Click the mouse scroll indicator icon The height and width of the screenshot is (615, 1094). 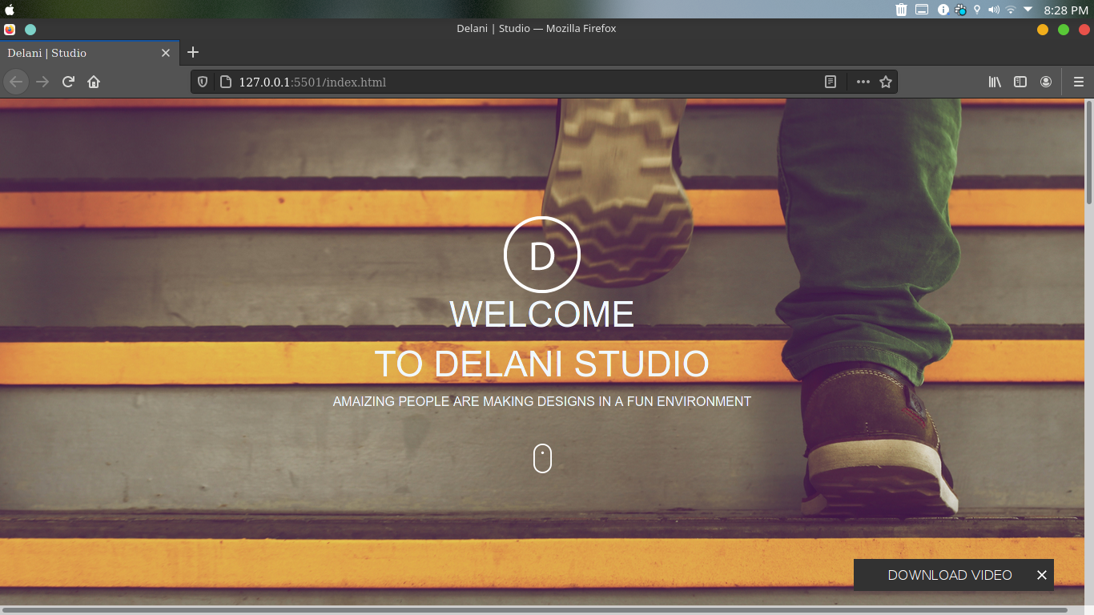542,457
